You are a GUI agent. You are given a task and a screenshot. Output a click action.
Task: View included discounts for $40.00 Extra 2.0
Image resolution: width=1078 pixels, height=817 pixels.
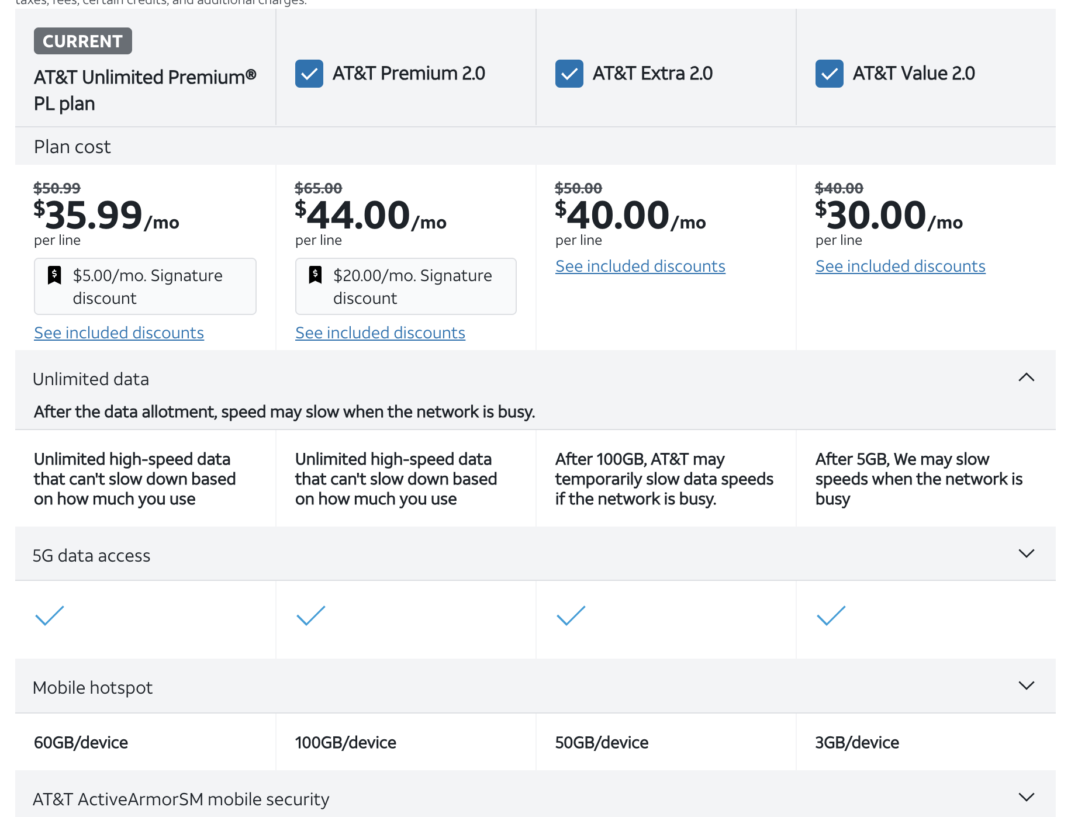[640, 266]
